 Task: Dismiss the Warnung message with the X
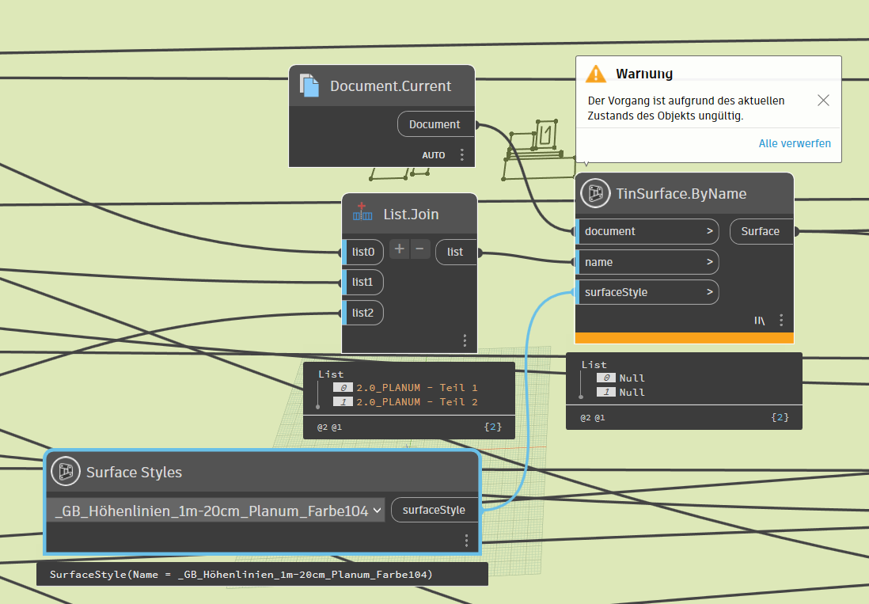coord(823,100)
